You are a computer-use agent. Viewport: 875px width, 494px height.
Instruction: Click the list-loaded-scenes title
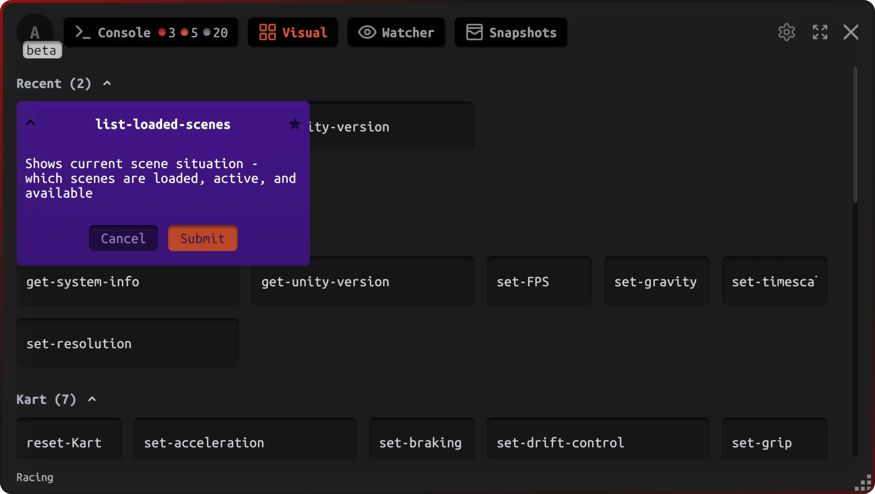pyautogui.click(x=163, y=124)
